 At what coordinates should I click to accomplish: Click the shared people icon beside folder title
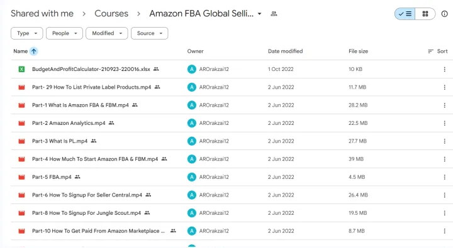[x=274, y=14]
